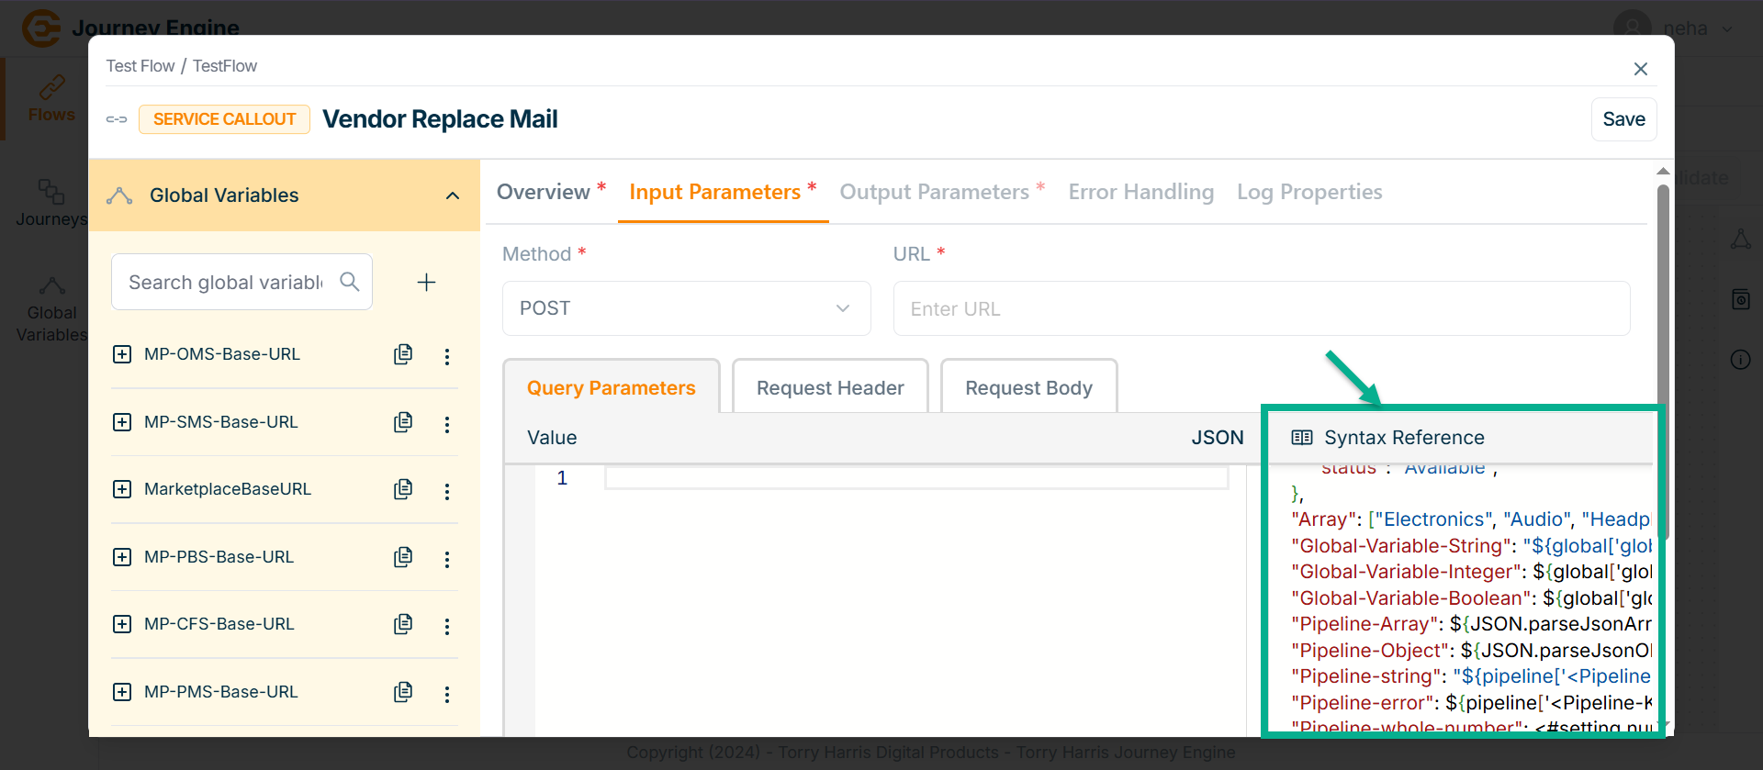Select the Request Body tab
Image resolution: width=1763 pixels, height=770 pixels.
coord(1028,388)
